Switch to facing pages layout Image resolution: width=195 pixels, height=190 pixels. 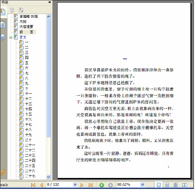tap(184, 185)
